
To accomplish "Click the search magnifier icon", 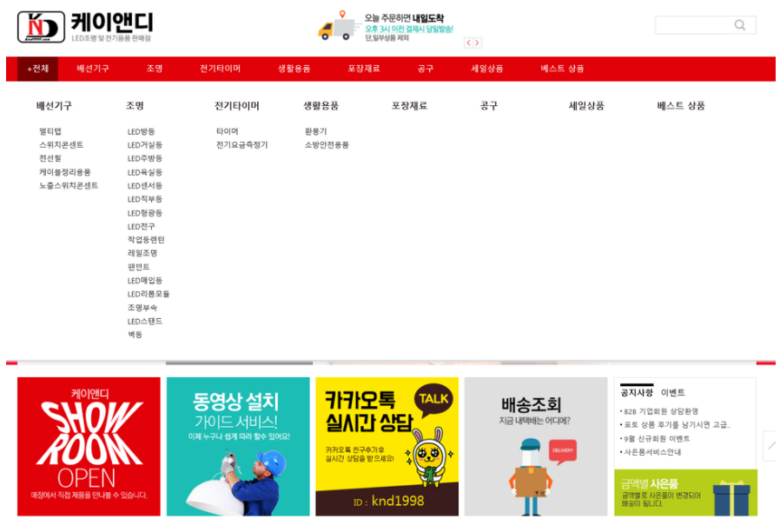I will (x=739, y=25).
